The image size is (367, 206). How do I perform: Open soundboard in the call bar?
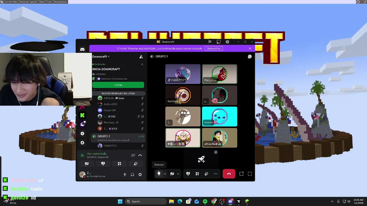pos(206,174)
